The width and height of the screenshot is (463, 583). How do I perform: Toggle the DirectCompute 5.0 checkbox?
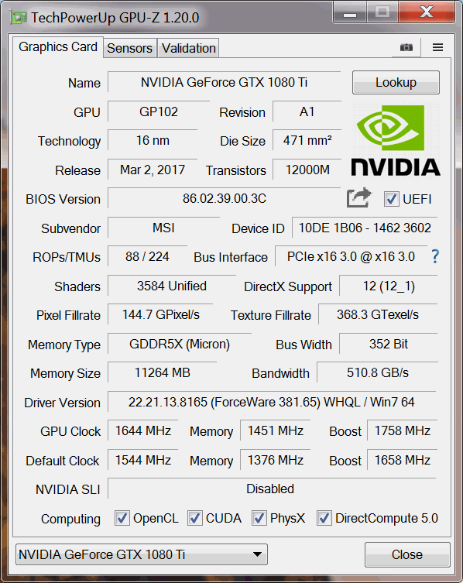point(324,518)
